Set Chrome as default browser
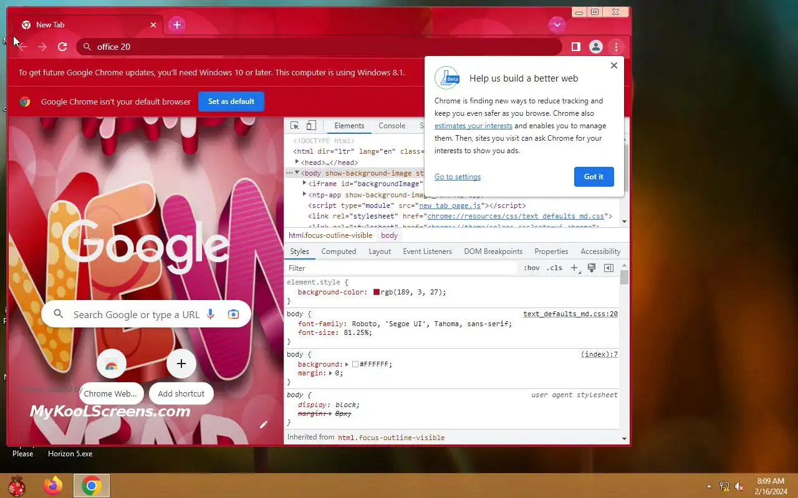The width and height of the screenshot is (798, 498). tap(231, 101)
